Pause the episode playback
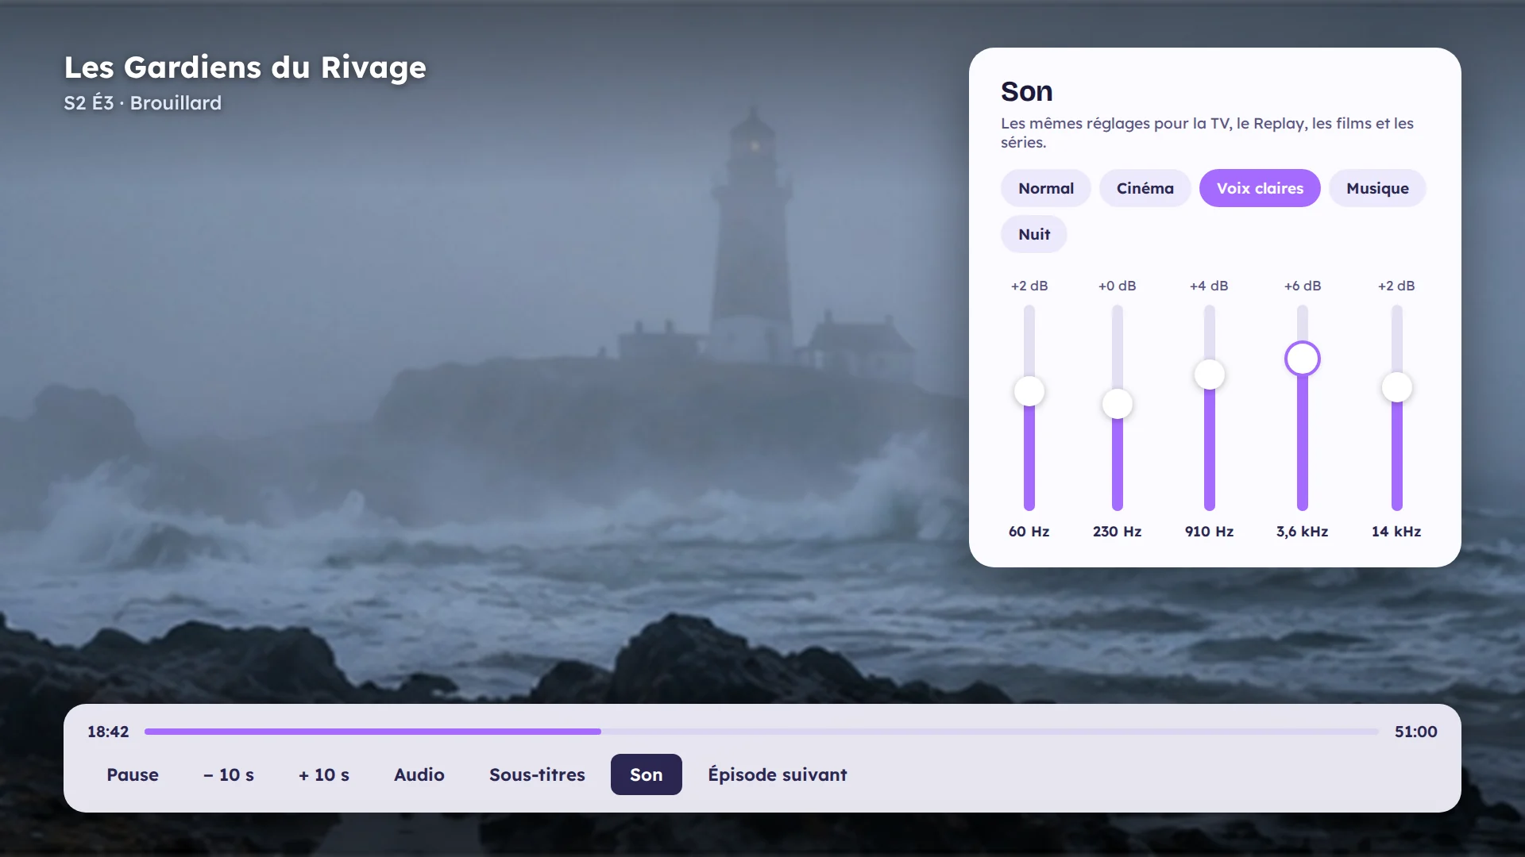1525x857 pixels. tap(133, 774)
